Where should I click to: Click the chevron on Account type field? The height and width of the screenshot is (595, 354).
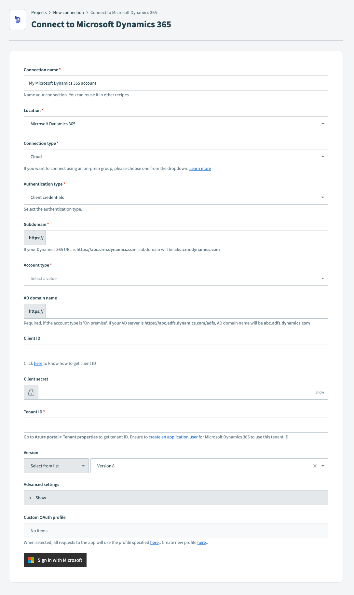tap(322, 278)
